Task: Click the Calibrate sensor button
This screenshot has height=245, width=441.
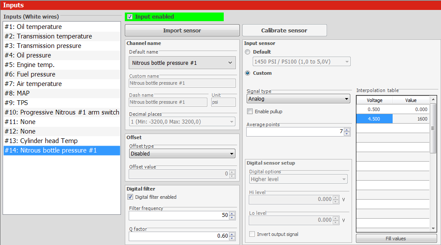Action: point(284,30)
